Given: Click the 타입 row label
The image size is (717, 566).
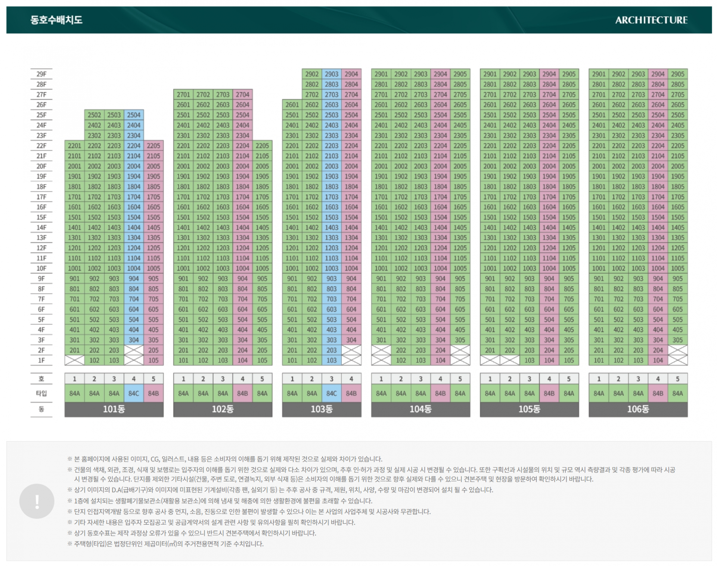Looking at the screenshot, I should 41,393.
